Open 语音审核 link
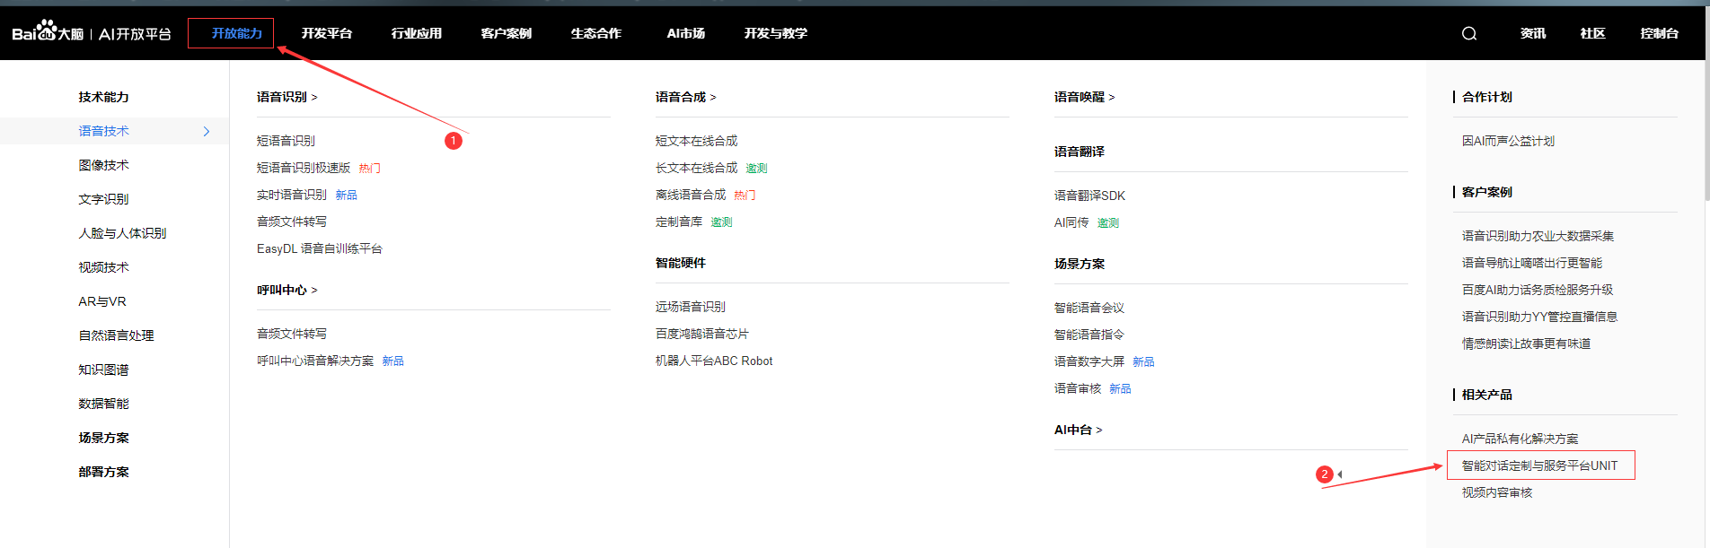Image resolution: width=1710 pixels, height=548 pixels. coord(1078,388)
